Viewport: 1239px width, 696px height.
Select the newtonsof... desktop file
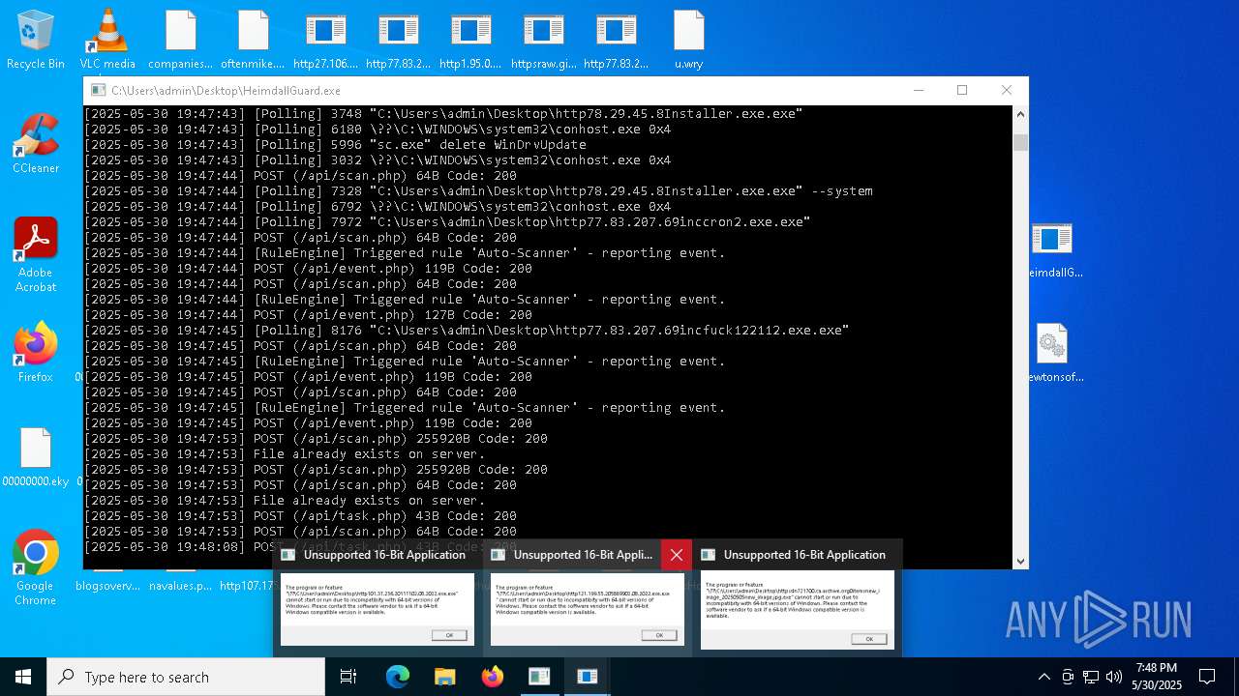(1052, 354)
